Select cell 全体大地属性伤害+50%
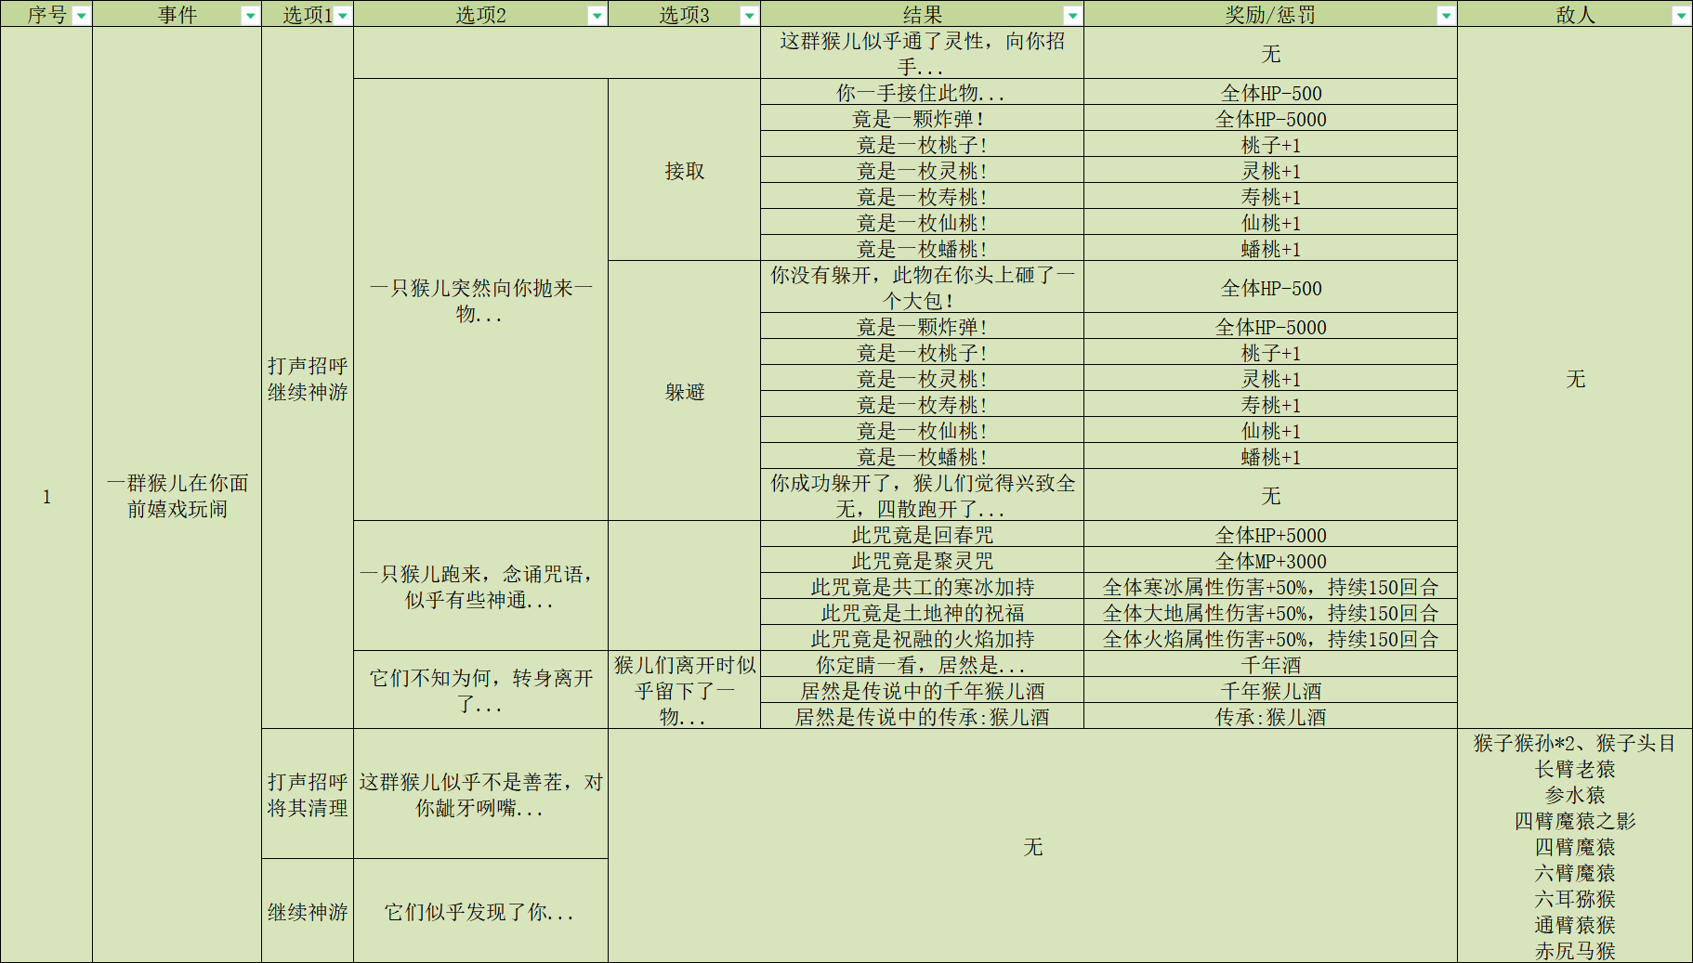Screen dimensions: 1693x963 point(1270,612)
